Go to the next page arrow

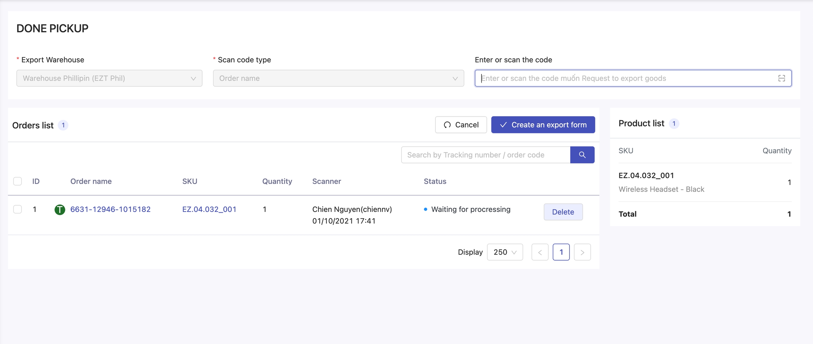click(582, 252)
